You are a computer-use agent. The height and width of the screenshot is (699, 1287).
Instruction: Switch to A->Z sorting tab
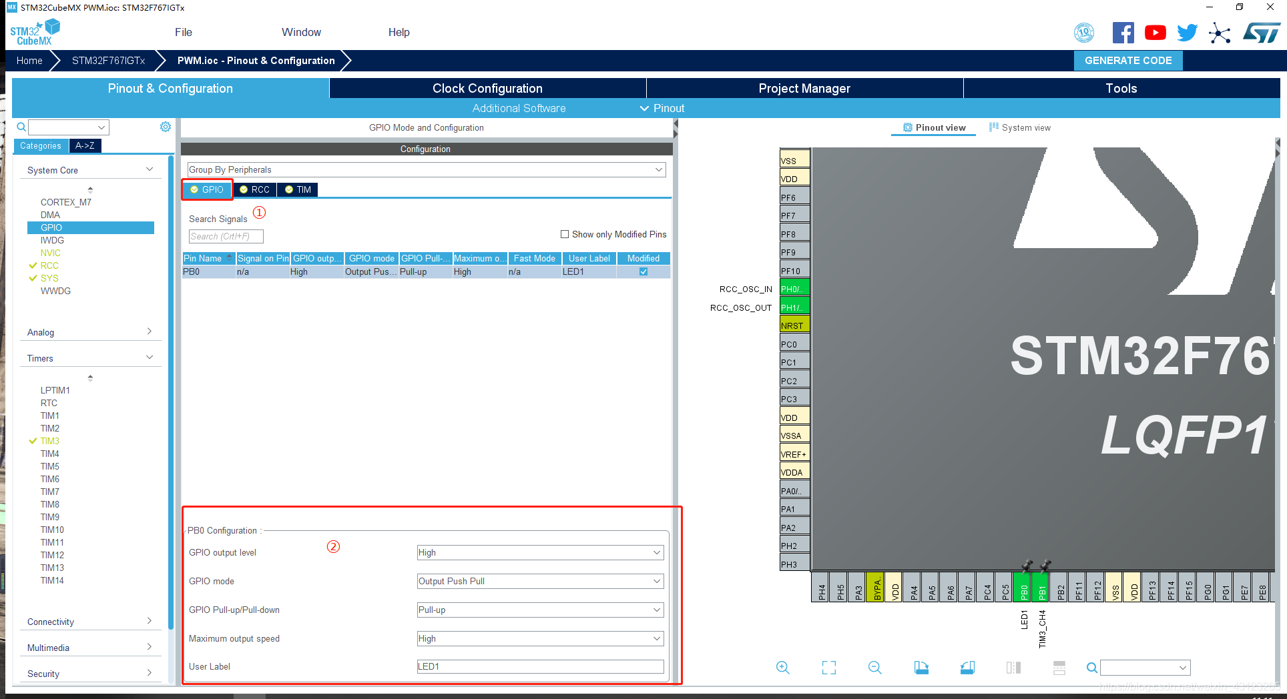tap(85, 145)
